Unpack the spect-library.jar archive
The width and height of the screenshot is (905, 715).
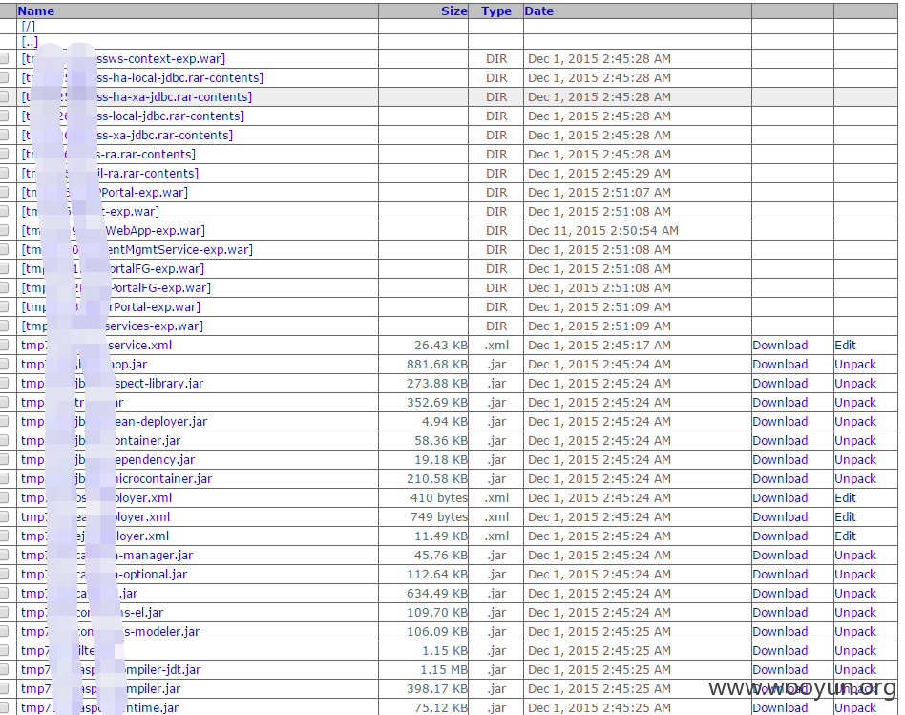pos(855,383)
